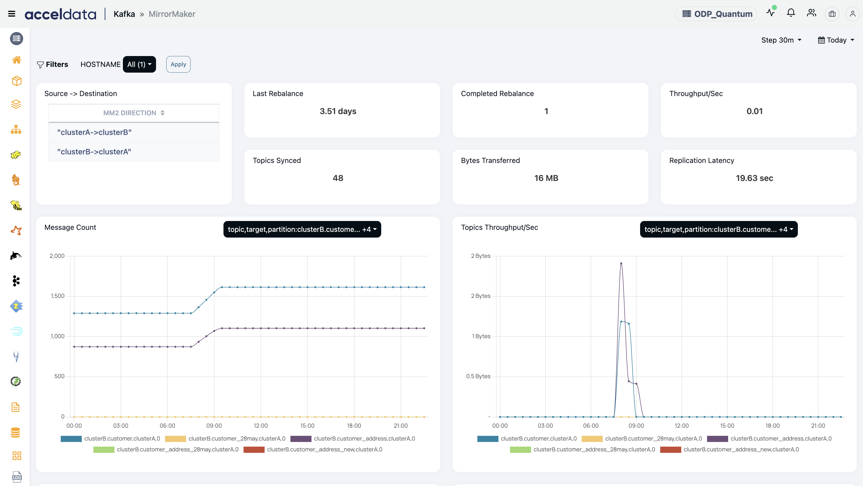Open the blue diamond Z icon
The height and width of the screenshot is (486, 863).
tap(16, 306)
